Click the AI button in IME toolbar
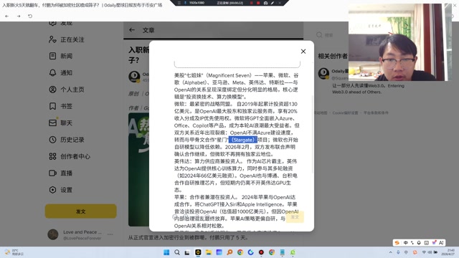 pyautogui.click(x=441, y=243)
